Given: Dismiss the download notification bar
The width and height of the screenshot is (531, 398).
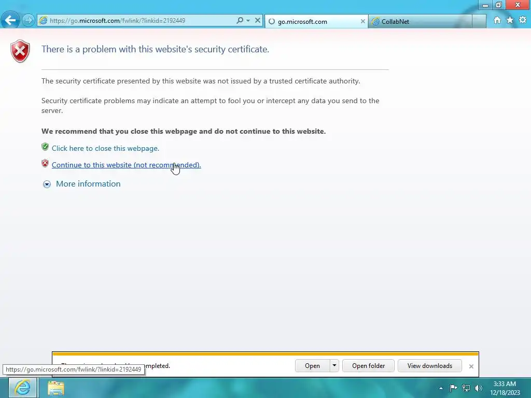Looking at the screenshot, I should [x=471, y=366].
